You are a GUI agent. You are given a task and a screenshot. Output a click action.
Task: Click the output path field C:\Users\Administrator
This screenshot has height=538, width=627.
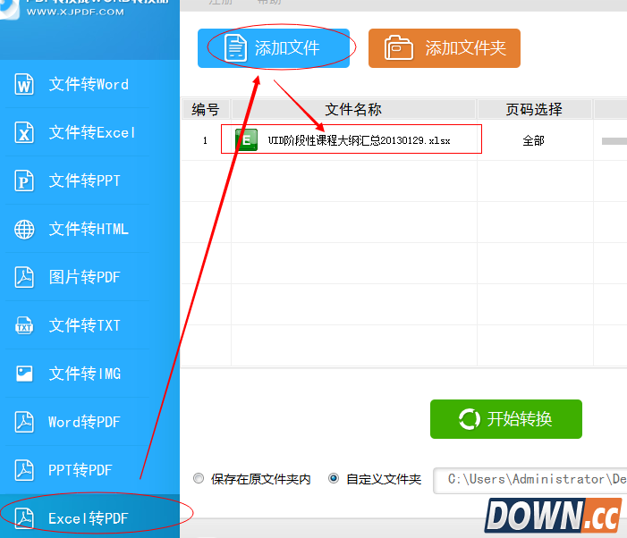(x=530, y=481)
